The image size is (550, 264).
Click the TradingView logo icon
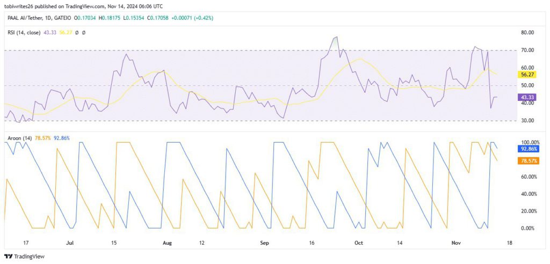[x=9, y=256]
